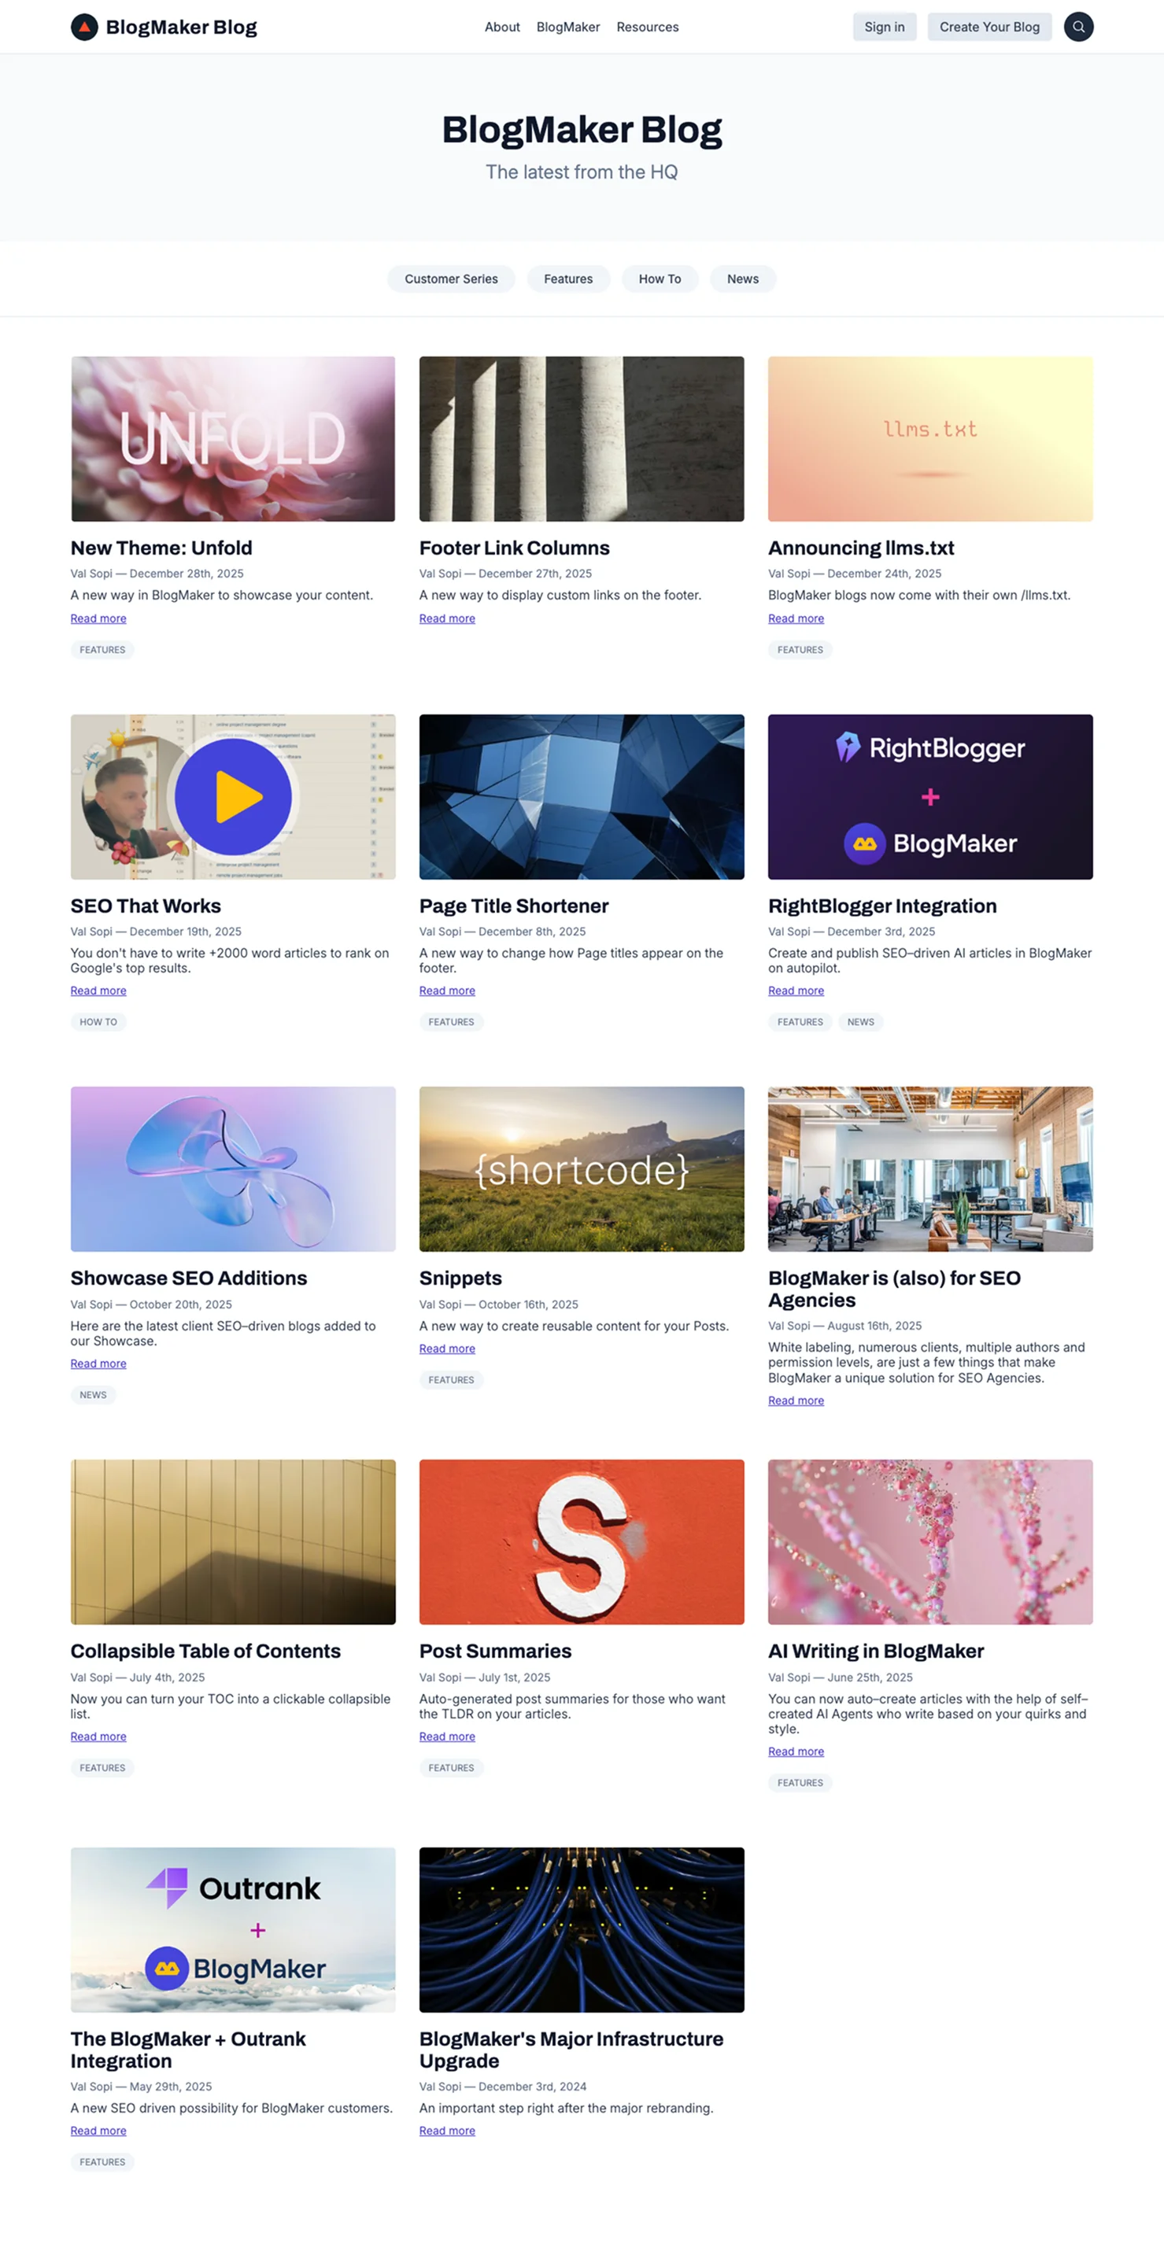
Task: Click Read more under Post Summaries
Action: pyautogui.click(x=447, y=1737)
